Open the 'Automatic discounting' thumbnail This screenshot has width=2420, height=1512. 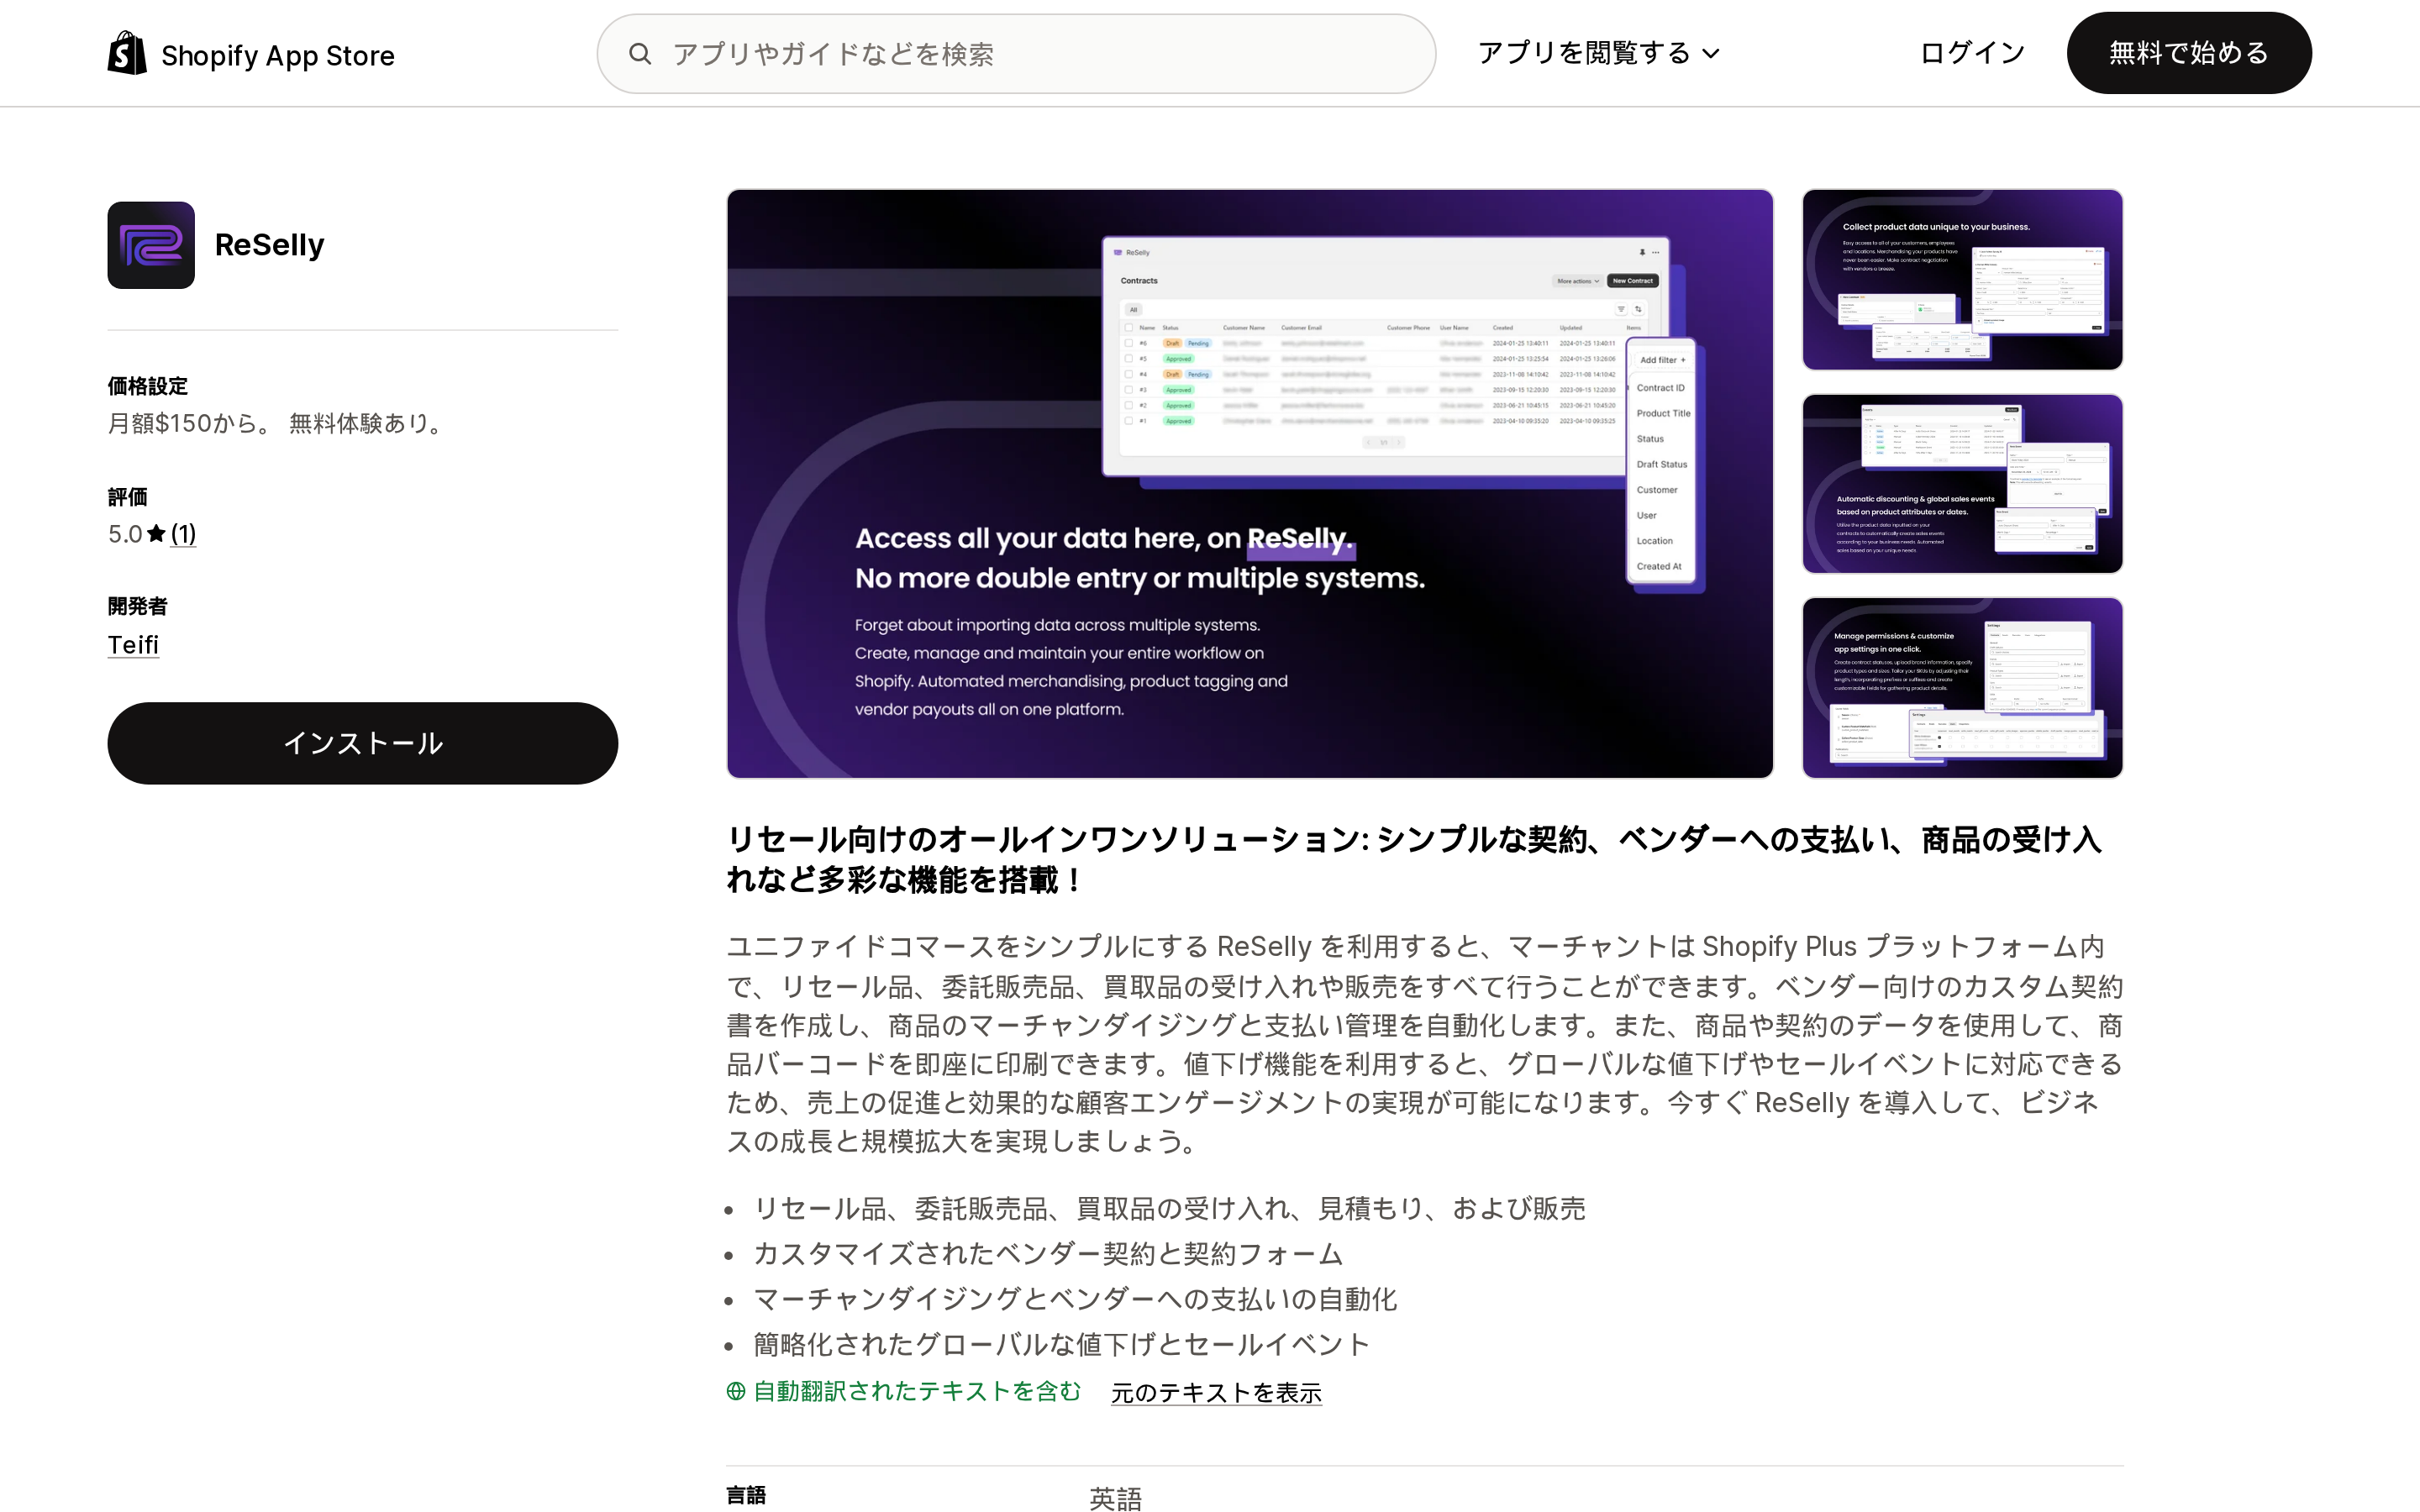pos(1962,484)
